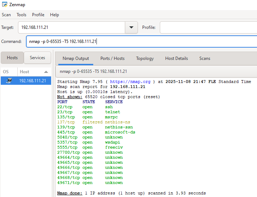Open the Help menu

point(54,15)
